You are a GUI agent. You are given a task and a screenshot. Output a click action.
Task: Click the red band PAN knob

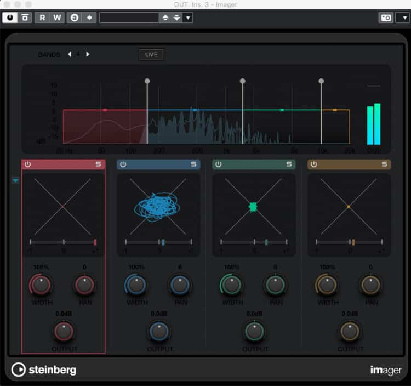tap(84, 284)
